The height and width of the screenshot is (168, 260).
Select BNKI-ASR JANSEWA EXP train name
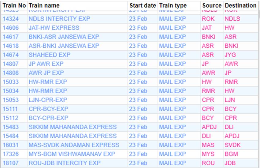pos(64,37)
